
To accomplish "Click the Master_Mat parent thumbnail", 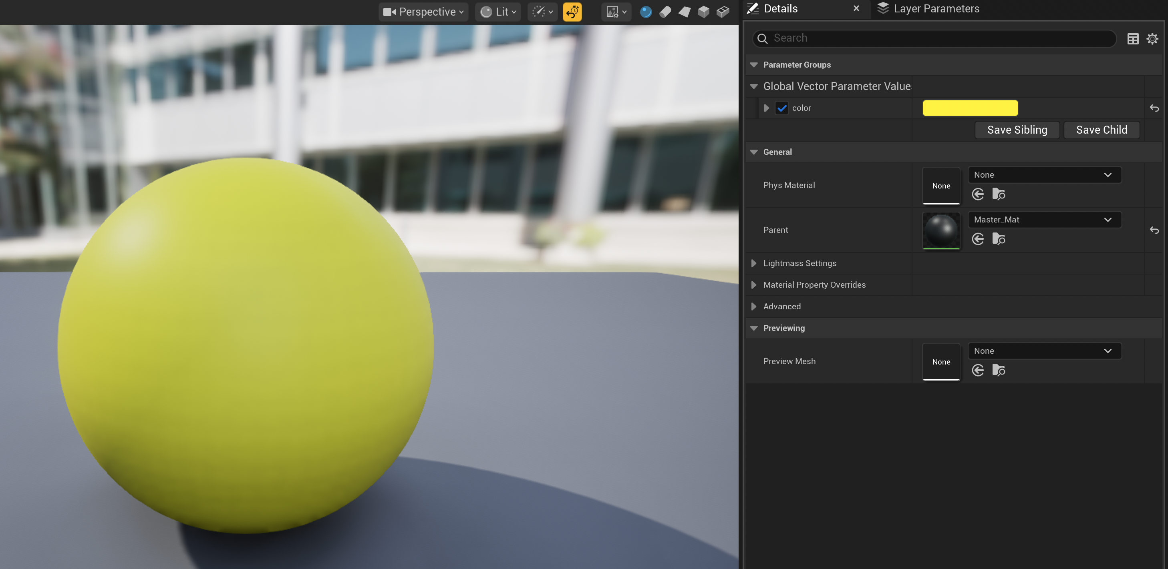I will click(x=941, y=230).
